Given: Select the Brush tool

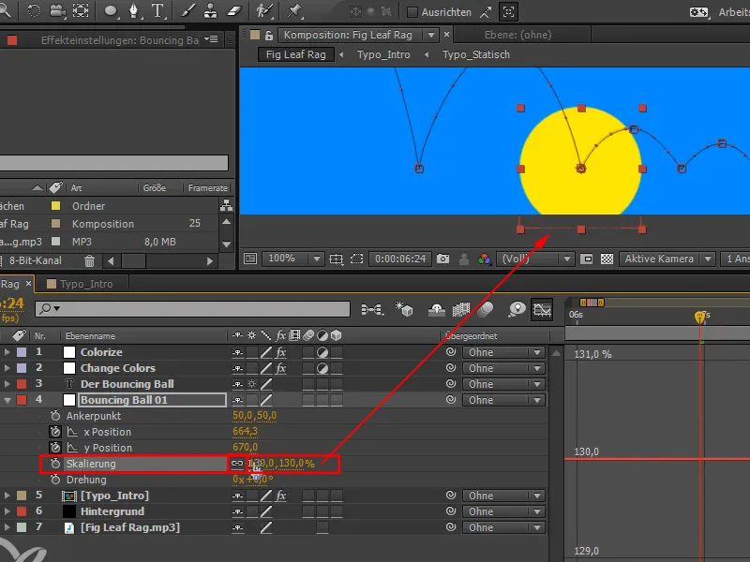Looking at the screenshot, I should point(187,12).
